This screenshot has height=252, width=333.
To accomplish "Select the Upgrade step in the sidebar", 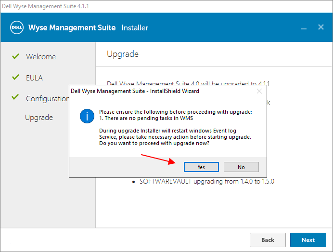I will pos(39,118).
